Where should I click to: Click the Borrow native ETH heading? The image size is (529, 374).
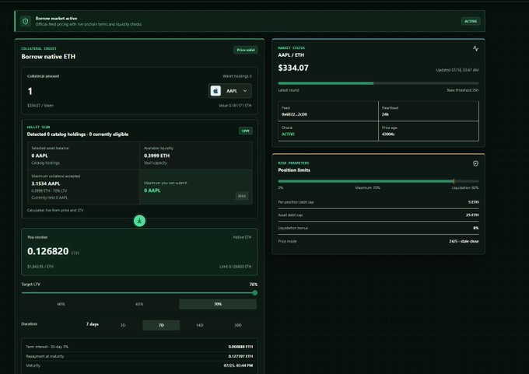48,57
